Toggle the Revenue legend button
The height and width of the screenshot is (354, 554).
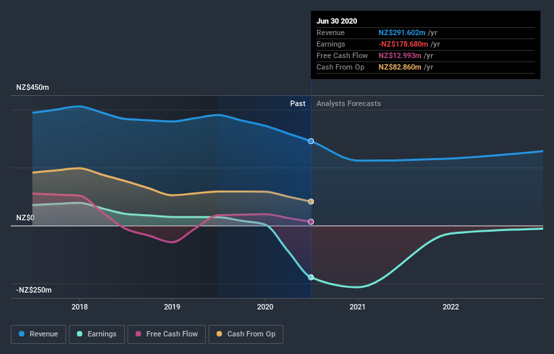38,334
